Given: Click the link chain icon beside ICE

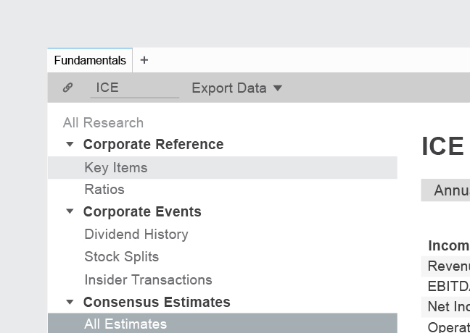Looking at the screenshot, I should 67,88.
